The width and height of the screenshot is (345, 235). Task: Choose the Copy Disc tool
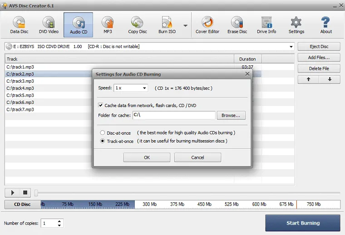137,25
